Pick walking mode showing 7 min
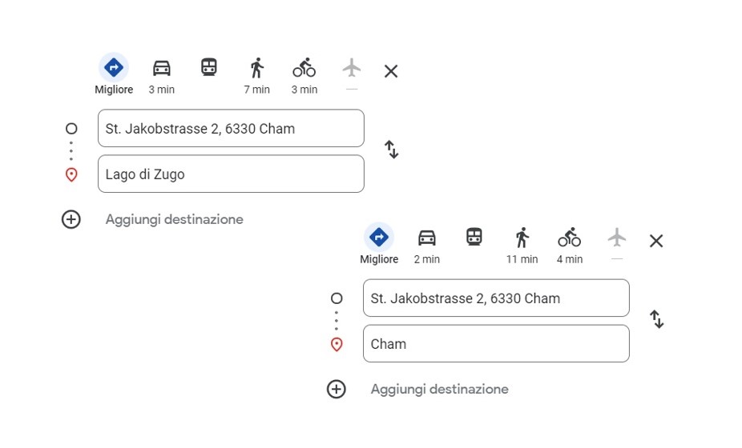This screenshot has height=448, width=742. pos(256,76)
